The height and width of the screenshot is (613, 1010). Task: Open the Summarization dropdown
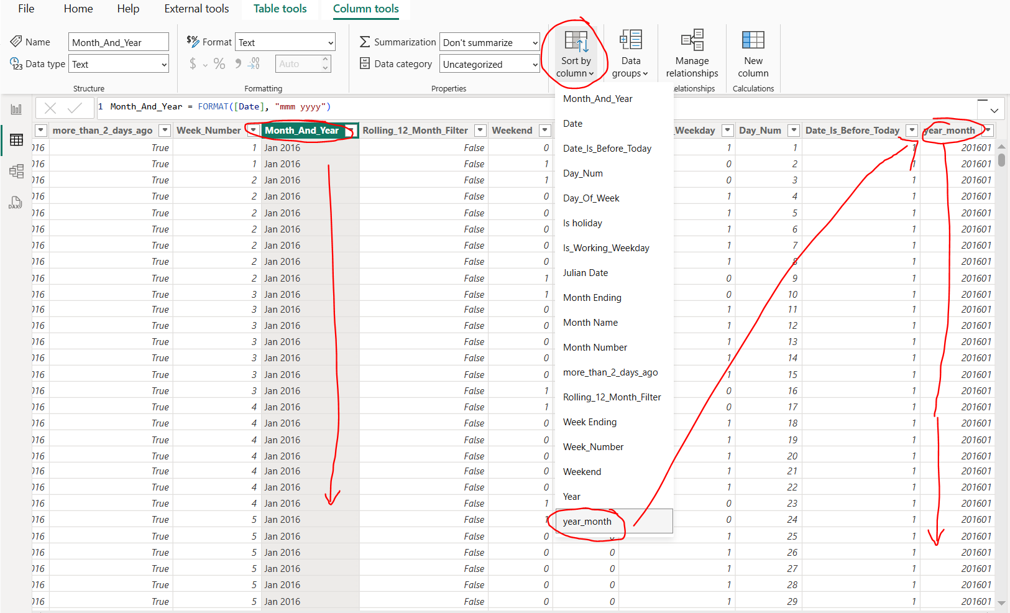[490, 42]
